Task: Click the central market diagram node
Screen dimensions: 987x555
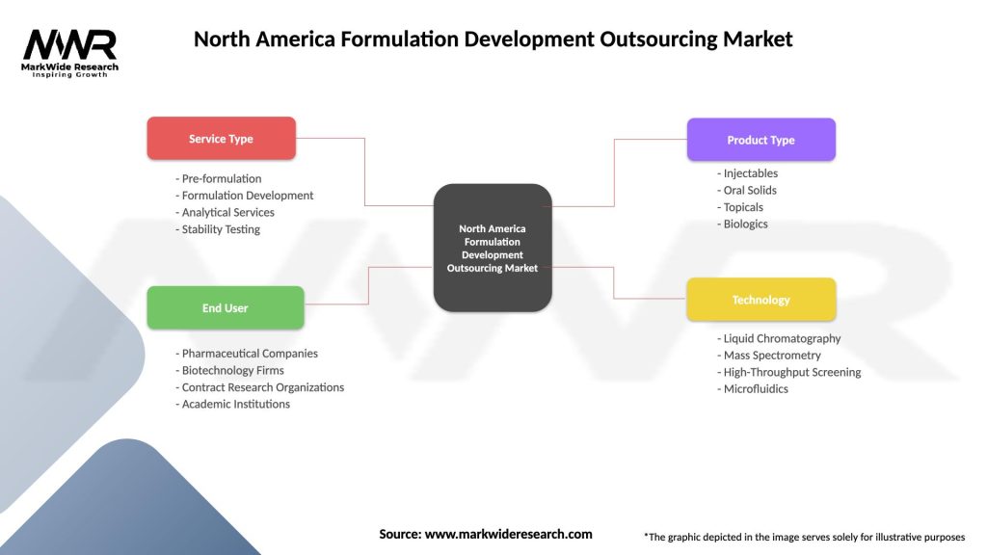Action: pyautogui.click(x=493, y=249)
